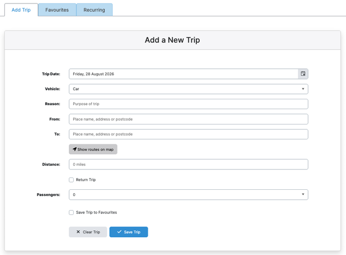
Task: Click the Clear Trip button
Action: click(x=88, y=232)
